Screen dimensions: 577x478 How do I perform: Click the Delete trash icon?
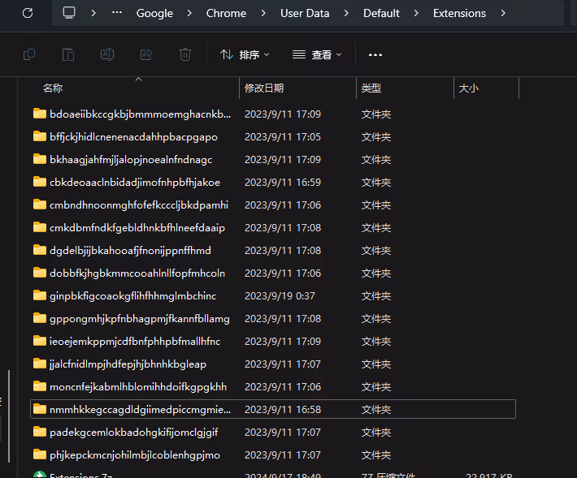coord(185,54)
